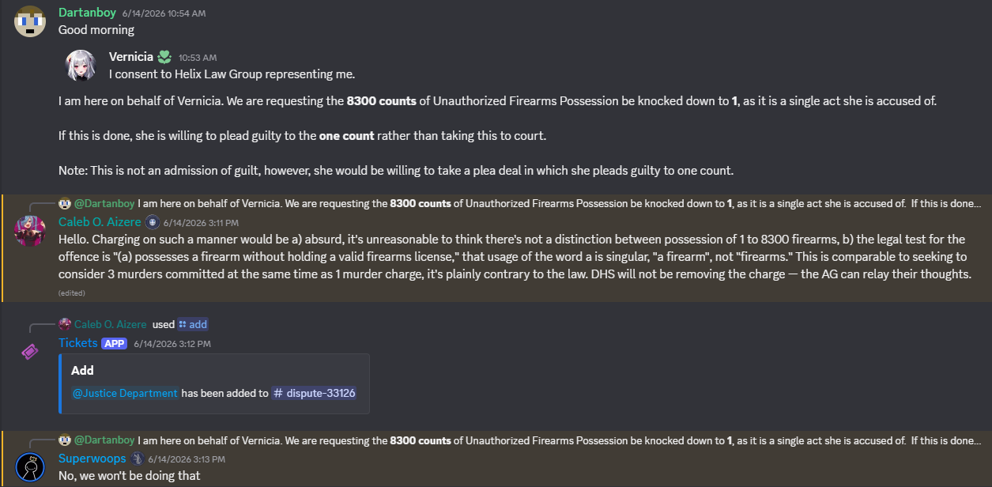Click the Caleb O. Aizere username
The width and height of the screenshot is (992, 487).
(x=100, y=222)
